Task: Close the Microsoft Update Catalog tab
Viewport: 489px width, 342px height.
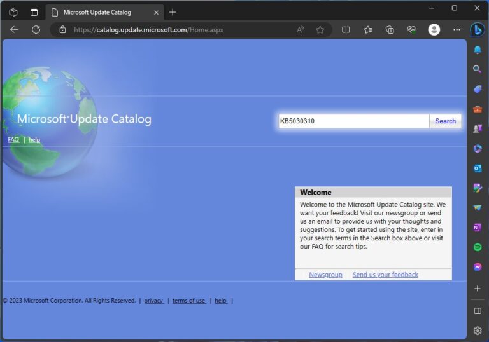Action: click(156, 13)
